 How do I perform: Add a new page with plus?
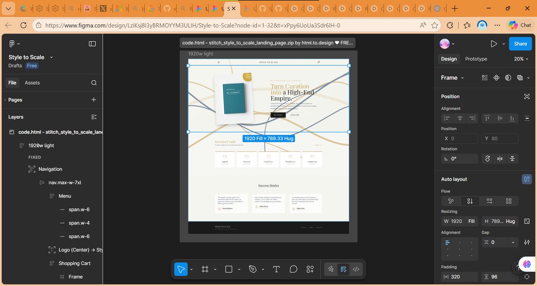coord(94,100)
